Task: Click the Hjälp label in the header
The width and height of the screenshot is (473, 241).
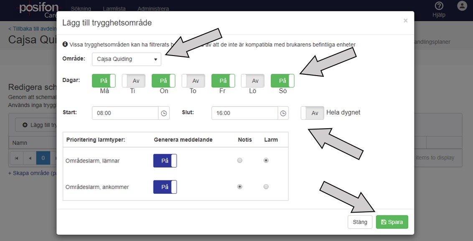Action: tap(439, 15)
